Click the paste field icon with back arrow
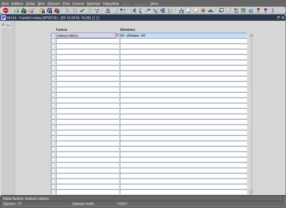 click(148, 11)
